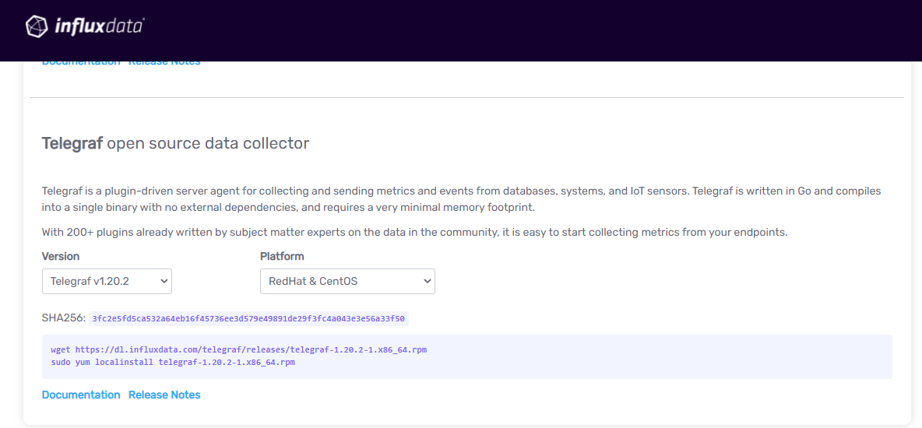Click the Version label

(61, 256)
